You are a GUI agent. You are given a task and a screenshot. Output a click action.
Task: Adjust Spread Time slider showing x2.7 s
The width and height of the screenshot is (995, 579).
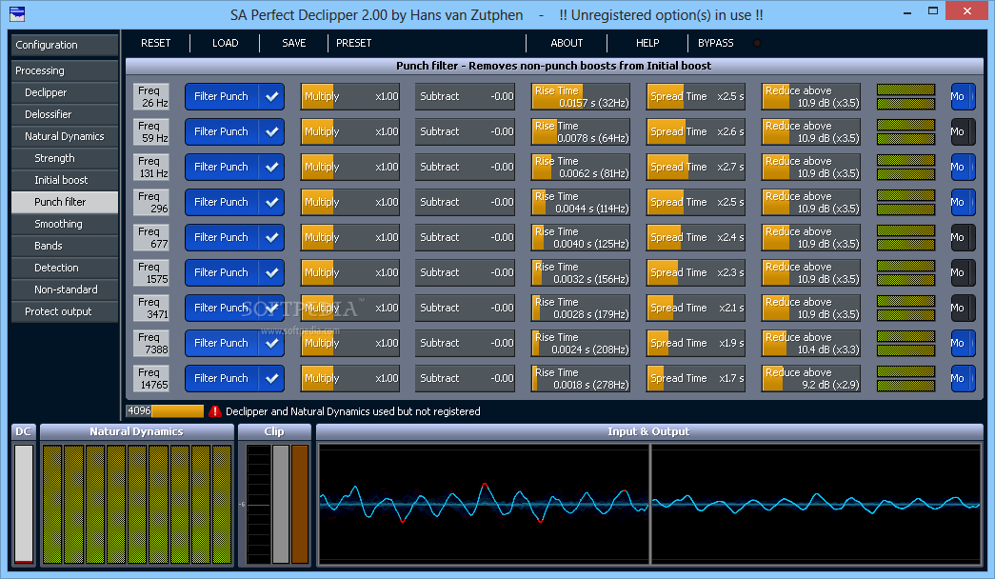coord(696,167)
